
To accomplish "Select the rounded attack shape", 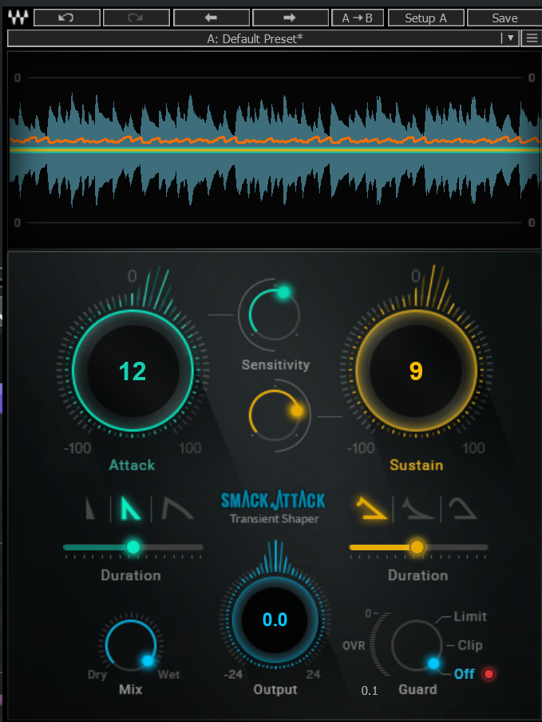I will click(177, 508).
